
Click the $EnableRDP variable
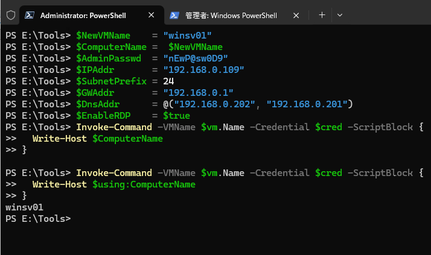(x=103, y=116)
